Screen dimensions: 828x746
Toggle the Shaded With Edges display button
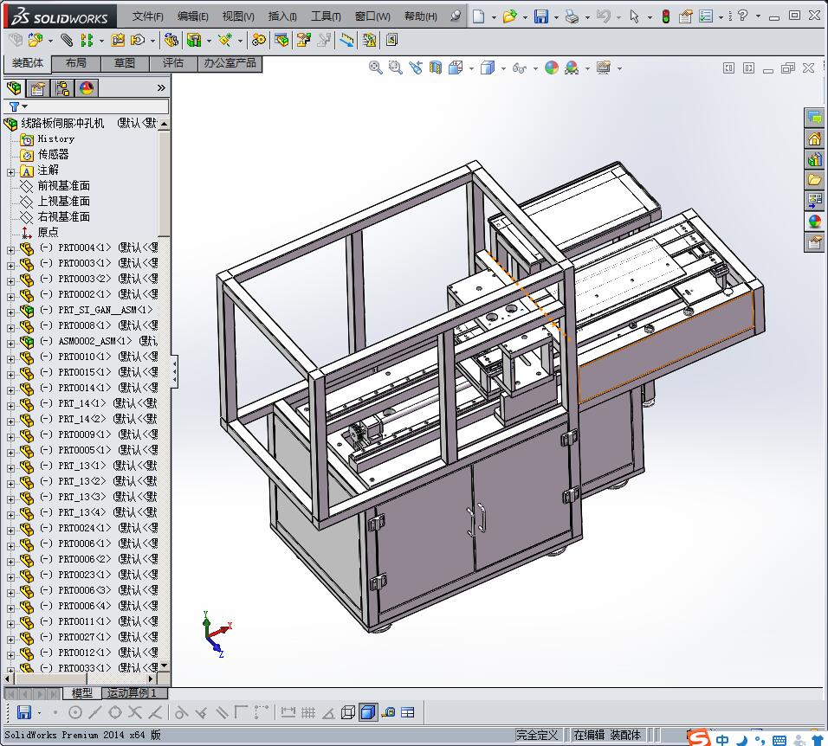click(368, 713)
